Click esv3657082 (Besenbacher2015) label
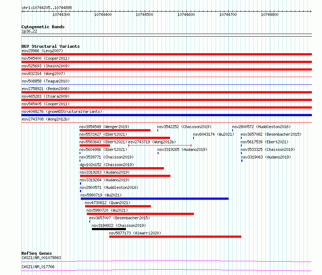 pyautogui.click(x=271, y=134)
